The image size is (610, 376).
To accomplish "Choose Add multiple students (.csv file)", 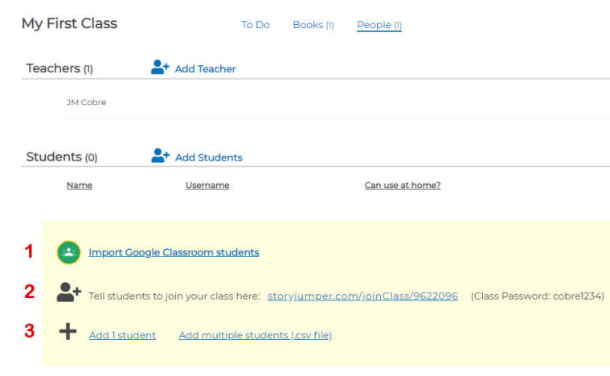I will [255, 335].
